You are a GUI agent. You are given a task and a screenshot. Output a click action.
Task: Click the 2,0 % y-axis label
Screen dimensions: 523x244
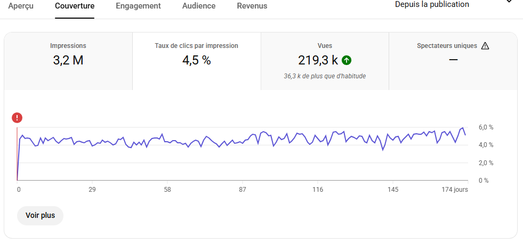point(486,163)
